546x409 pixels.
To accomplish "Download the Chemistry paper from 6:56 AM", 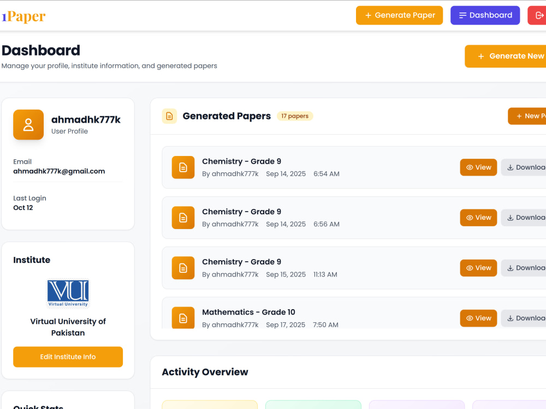I will [x=524, y=218].
